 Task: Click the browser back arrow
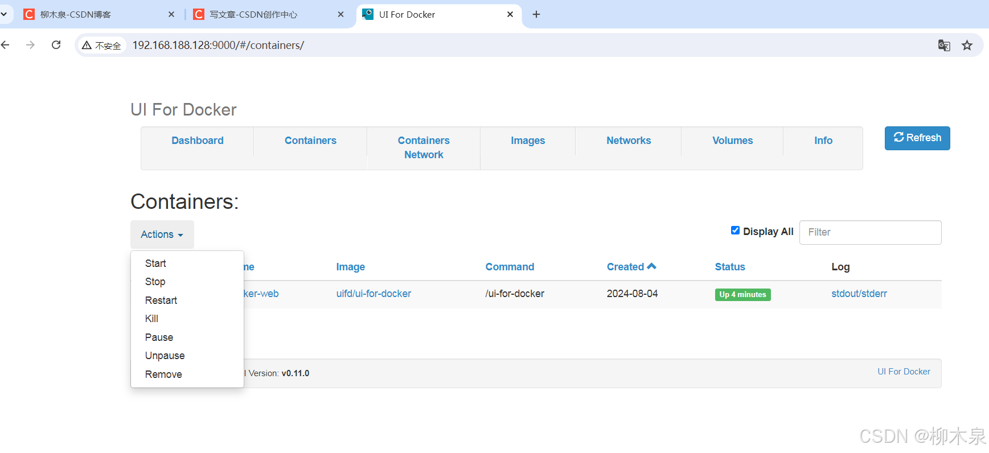tap(5, 45)
